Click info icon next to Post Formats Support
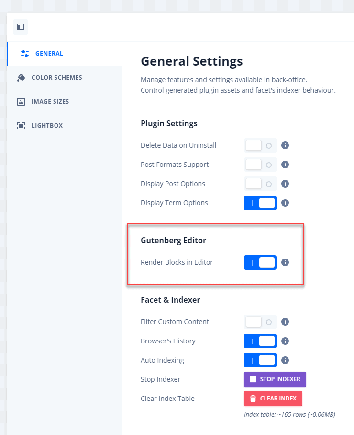This screenshot has width=354, height=435. pyautogui.click(x=285, y=165)
